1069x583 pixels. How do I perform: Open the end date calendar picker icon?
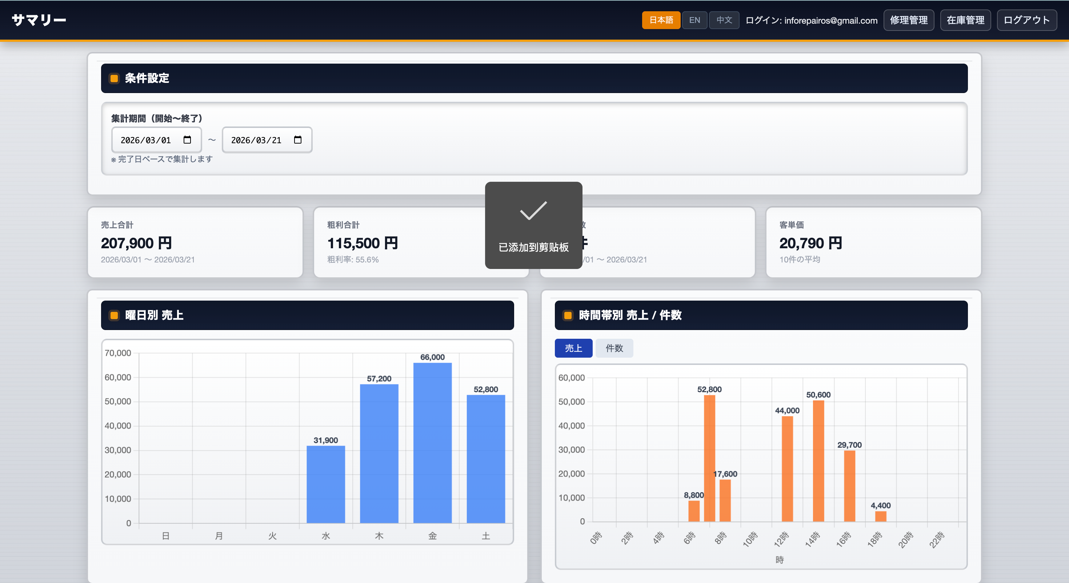297,140
